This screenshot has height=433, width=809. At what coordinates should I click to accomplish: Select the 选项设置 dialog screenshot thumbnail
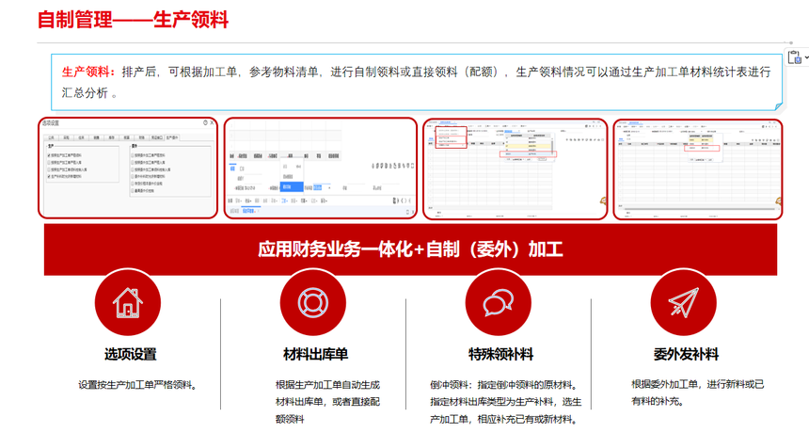click(128, 168)
